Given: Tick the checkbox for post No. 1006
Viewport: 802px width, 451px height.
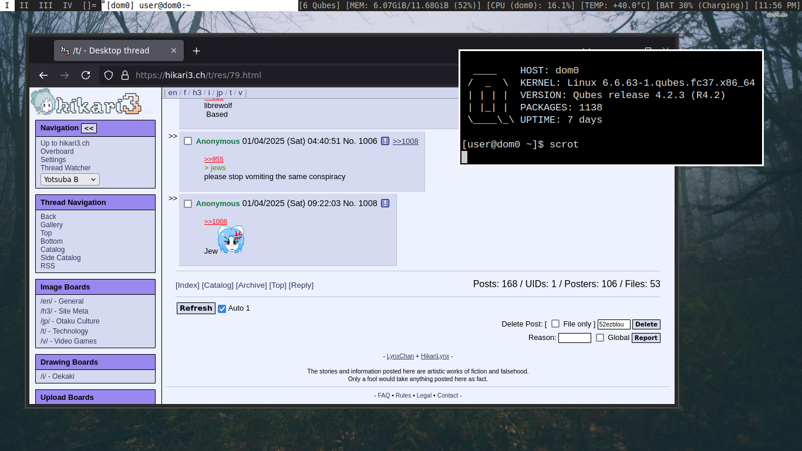Looking at the screenshot, I should (x=188, y=141).
